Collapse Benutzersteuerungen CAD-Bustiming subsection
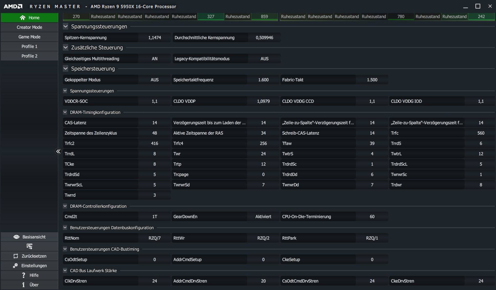Image resolution: width=496 pixels, height=290 pixels. [x=65, y=249]
